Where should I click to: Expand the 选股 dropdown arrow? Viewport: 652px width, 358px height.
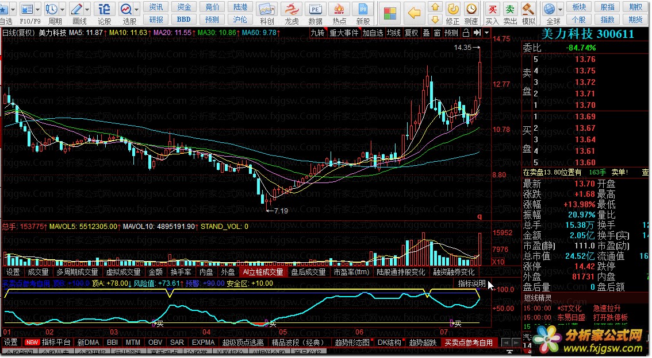136,9
